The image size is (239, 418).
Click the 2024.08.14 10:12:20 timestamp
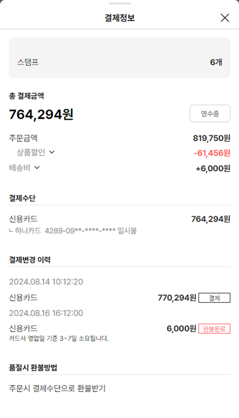click(x=46, y=282)
